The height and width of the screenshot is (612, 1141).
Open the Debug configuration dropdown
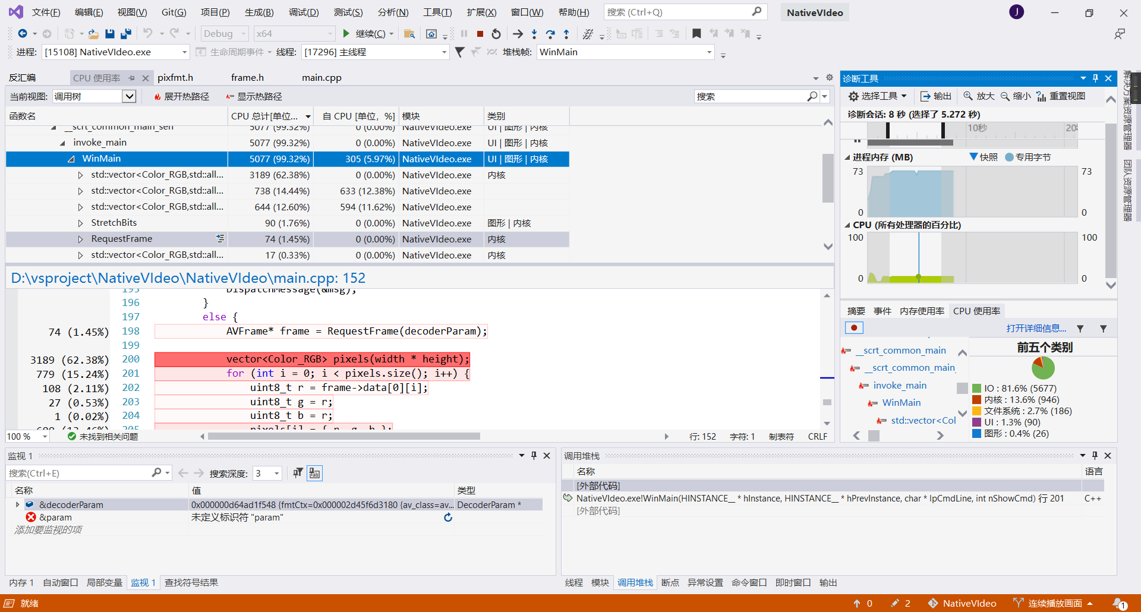pos(225,34)
